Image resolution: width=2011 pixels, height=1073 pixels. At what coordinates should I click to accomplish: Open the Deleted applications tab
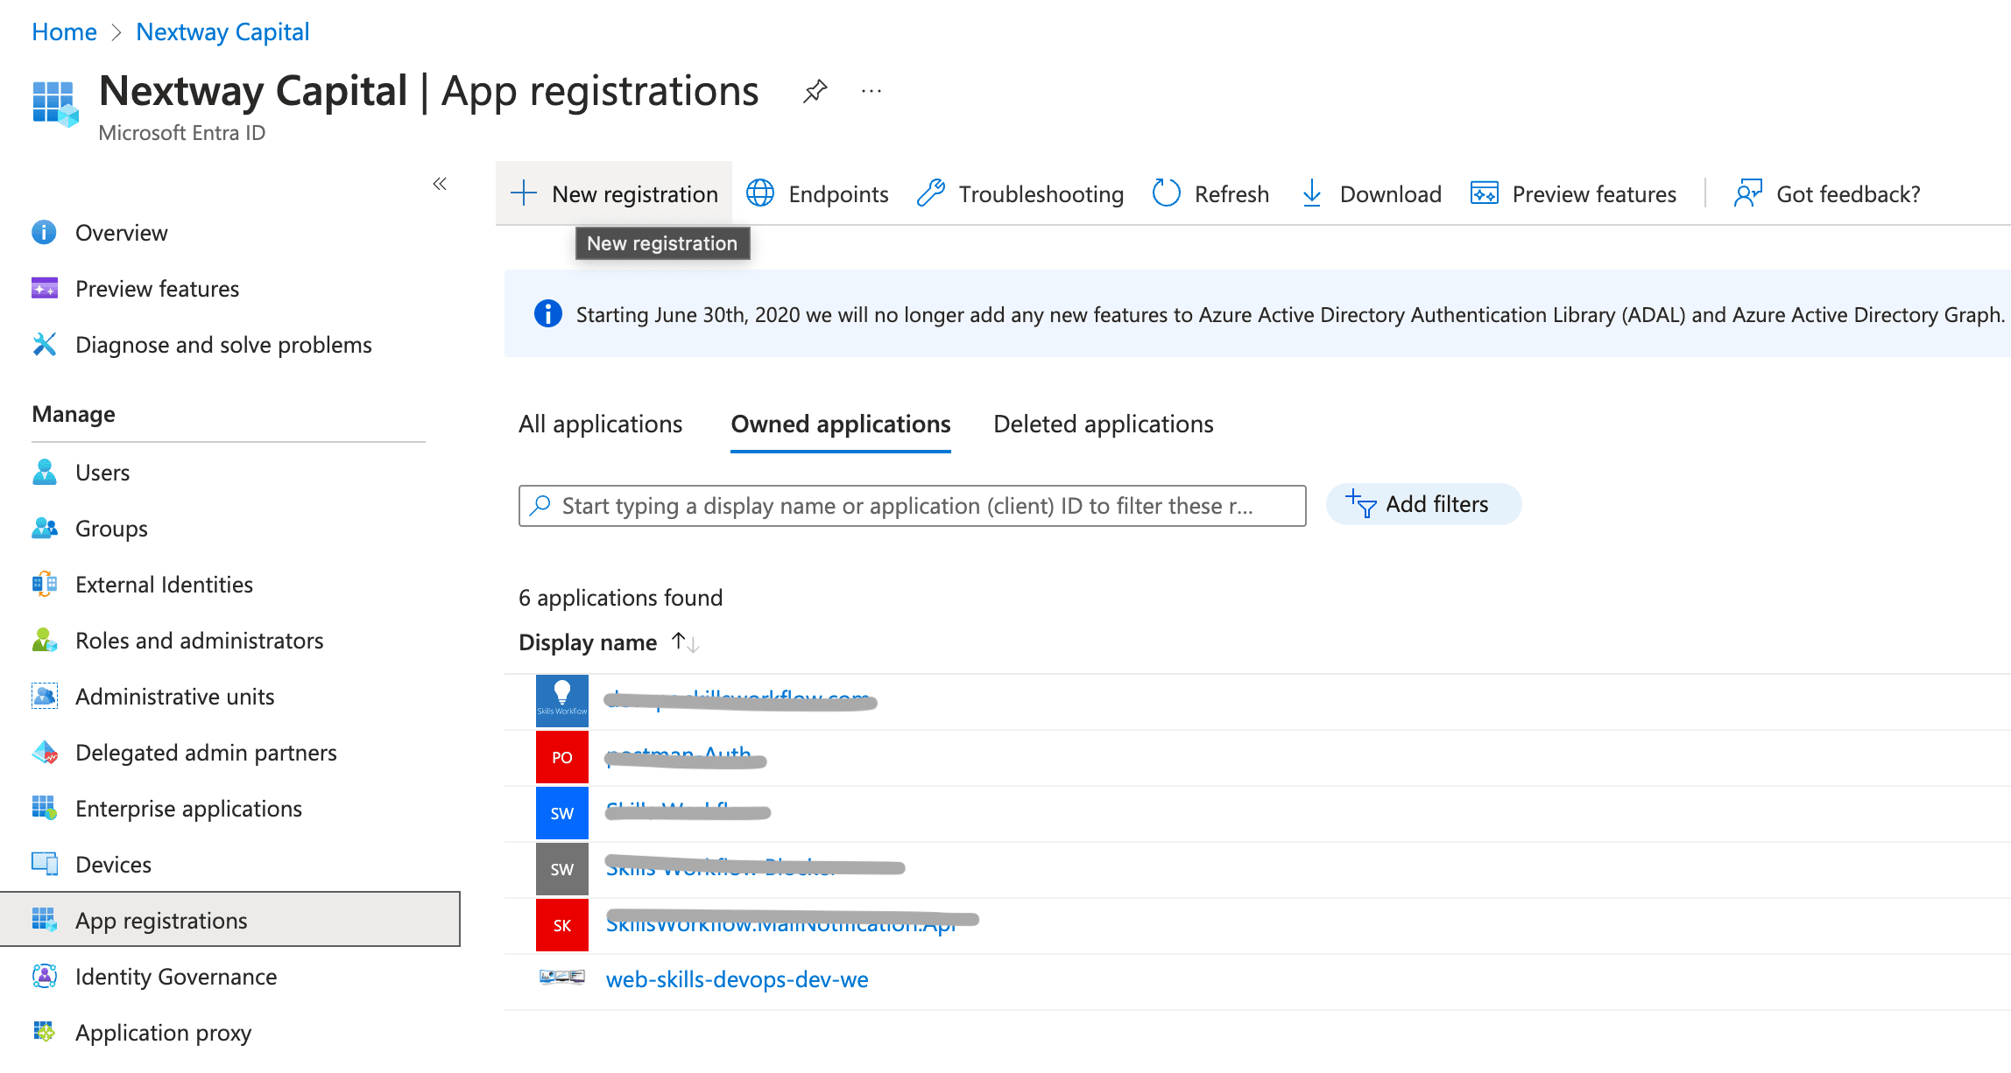click(1103, 424)
